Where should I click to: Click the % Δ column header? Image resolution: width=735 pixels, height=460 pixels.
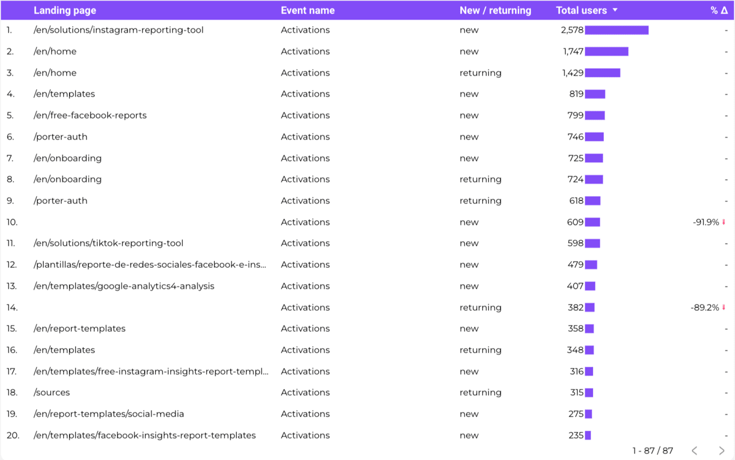[x=719, y=10]
